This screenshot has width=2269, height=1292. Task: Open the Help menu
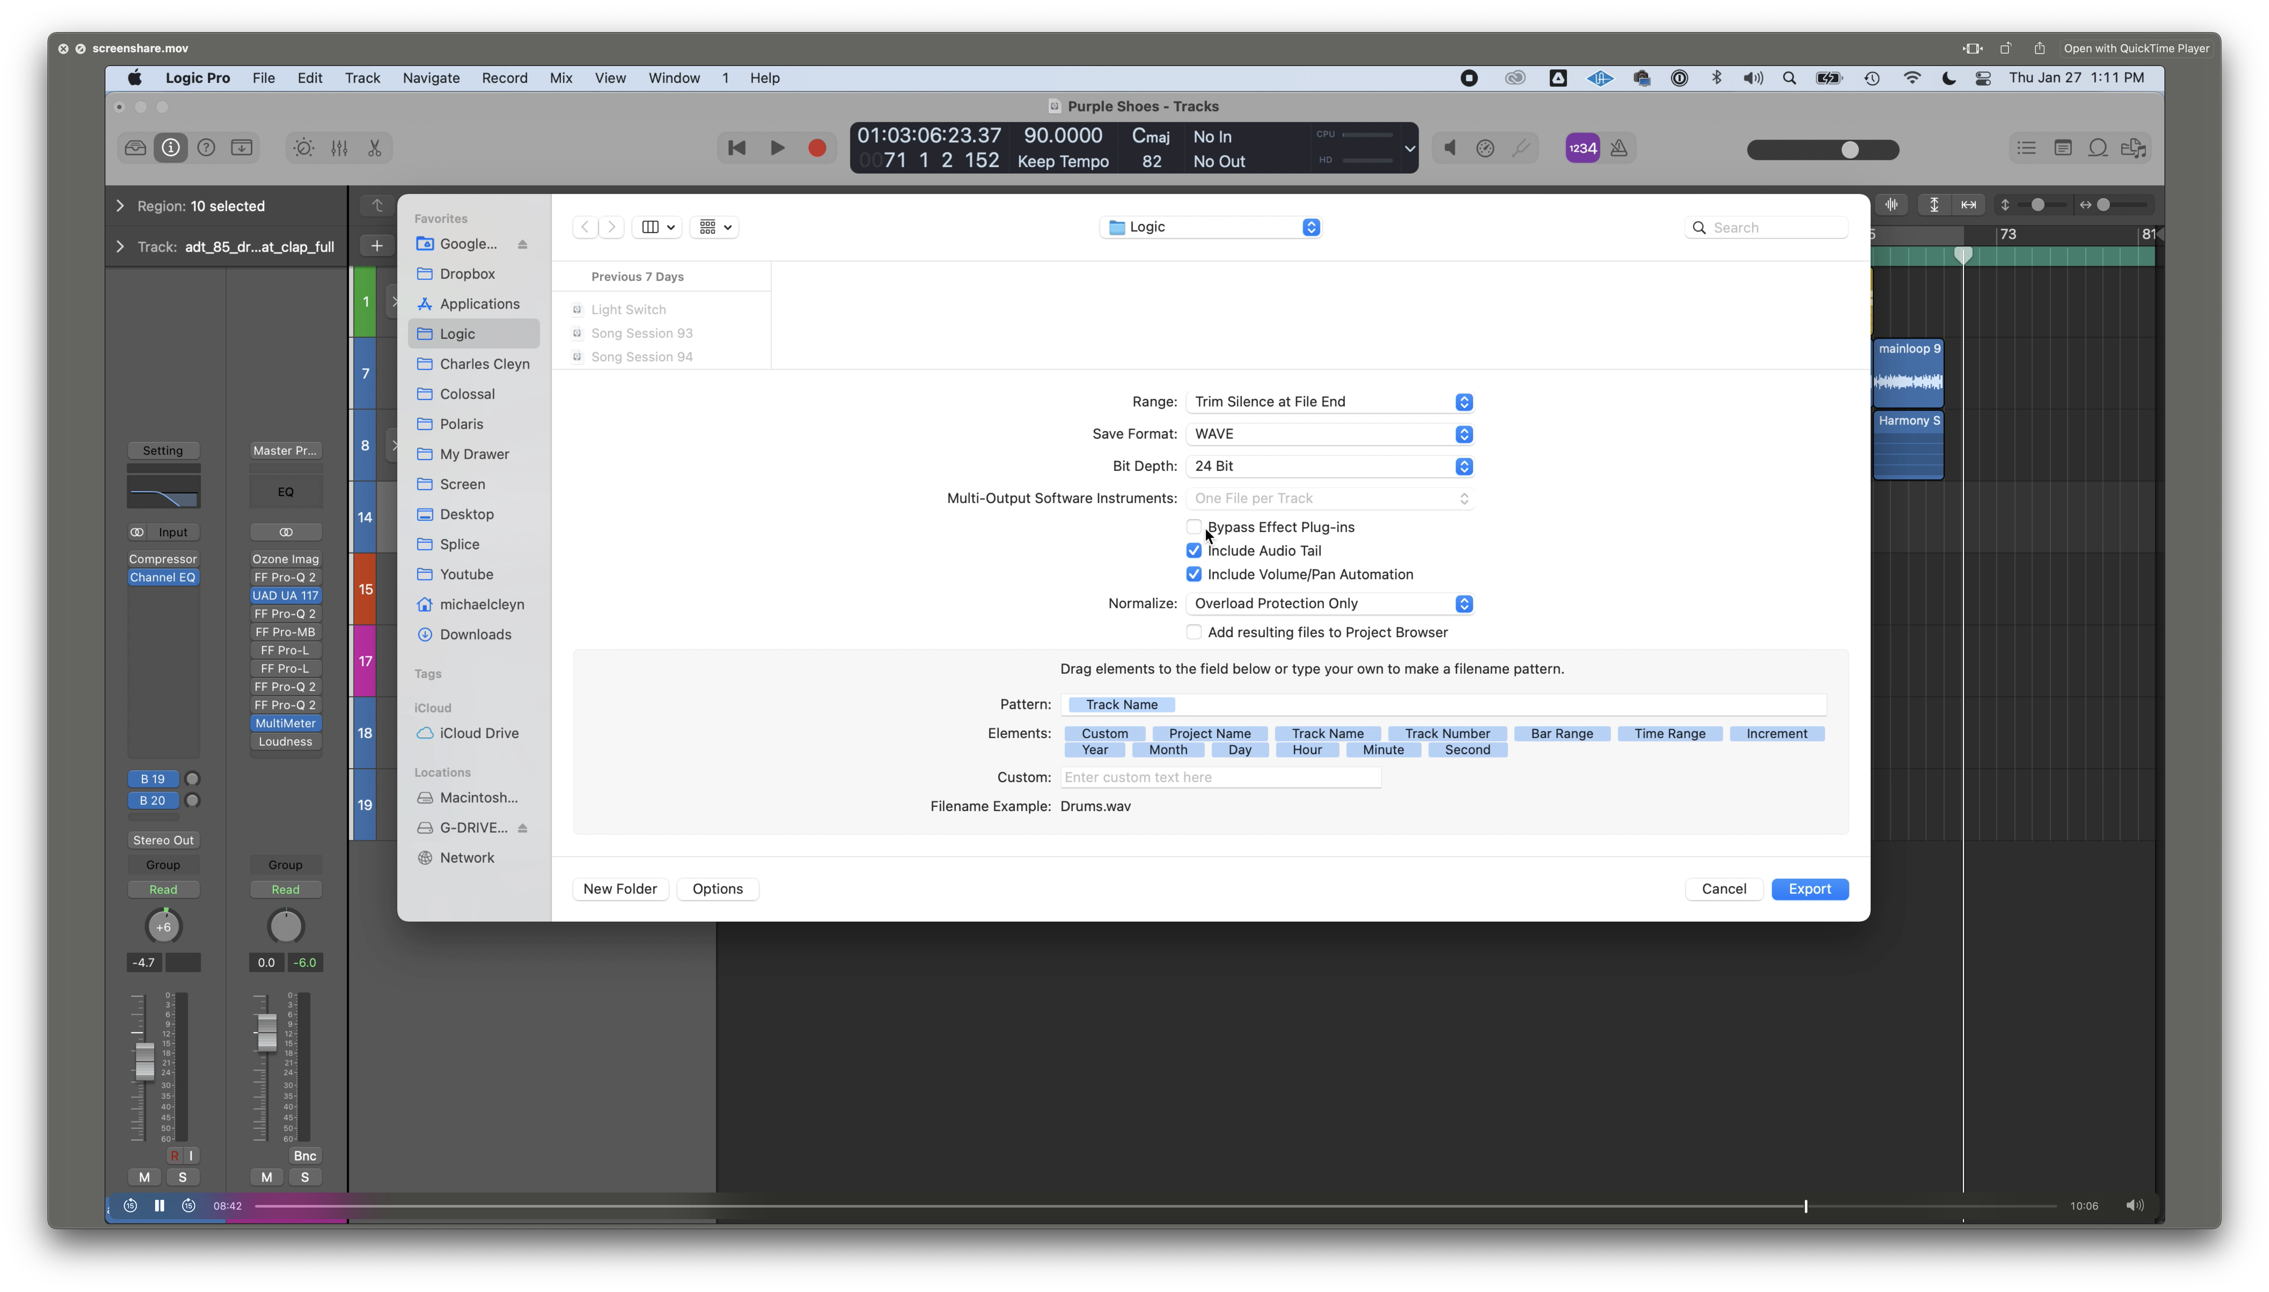click(765, 78)
